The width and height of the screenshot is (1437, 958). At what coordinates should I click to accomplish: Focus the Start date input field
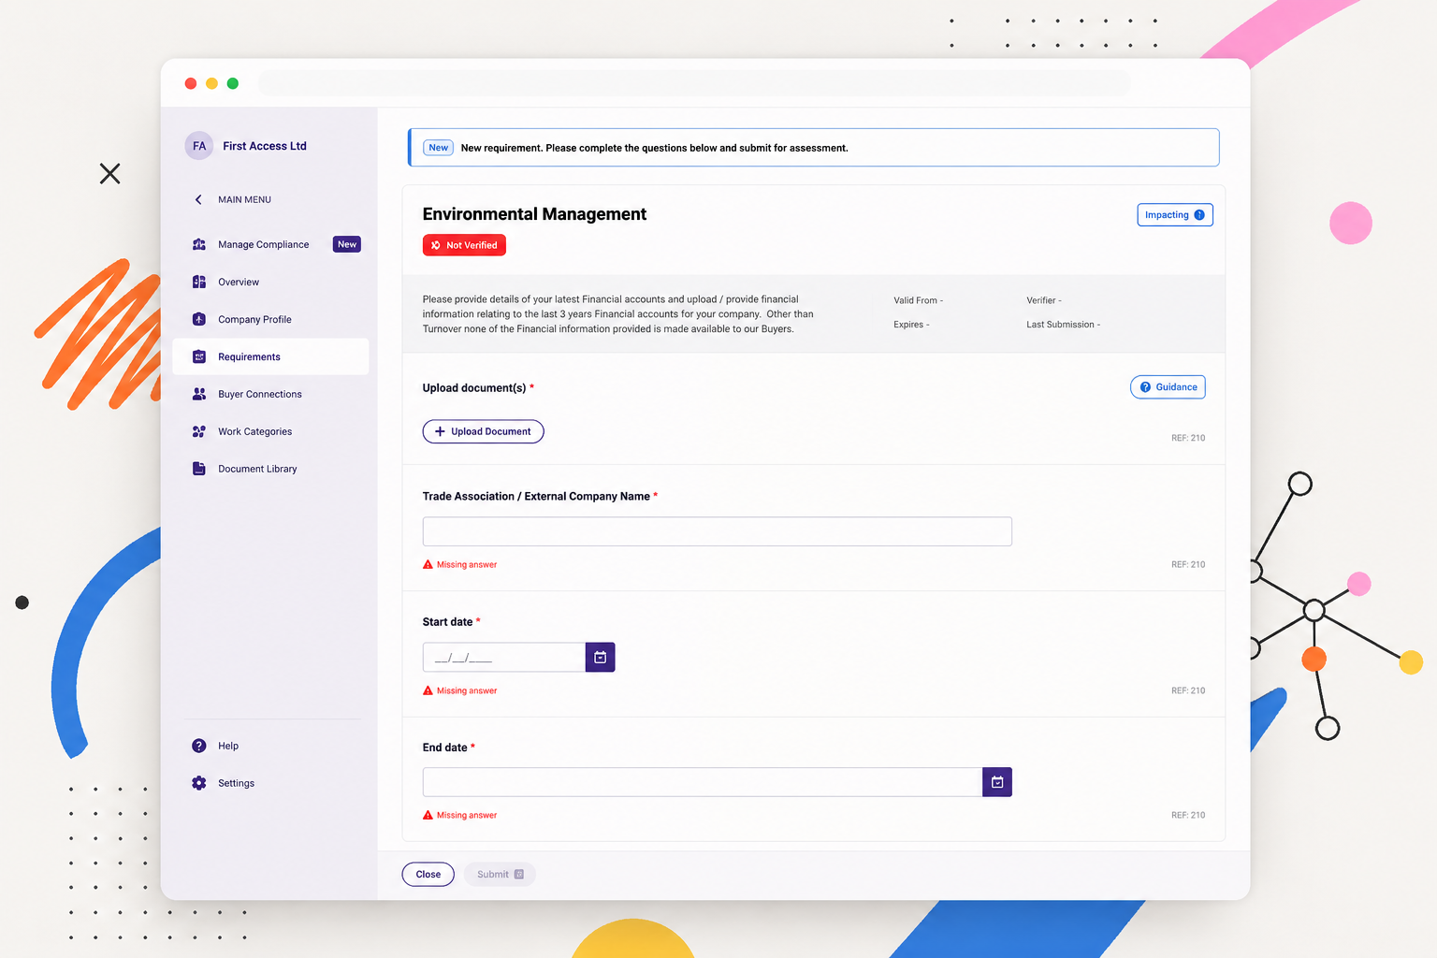pos(504,658)
